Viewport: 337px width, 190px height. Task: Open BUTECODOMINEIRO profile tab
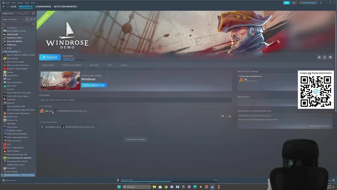65,7
